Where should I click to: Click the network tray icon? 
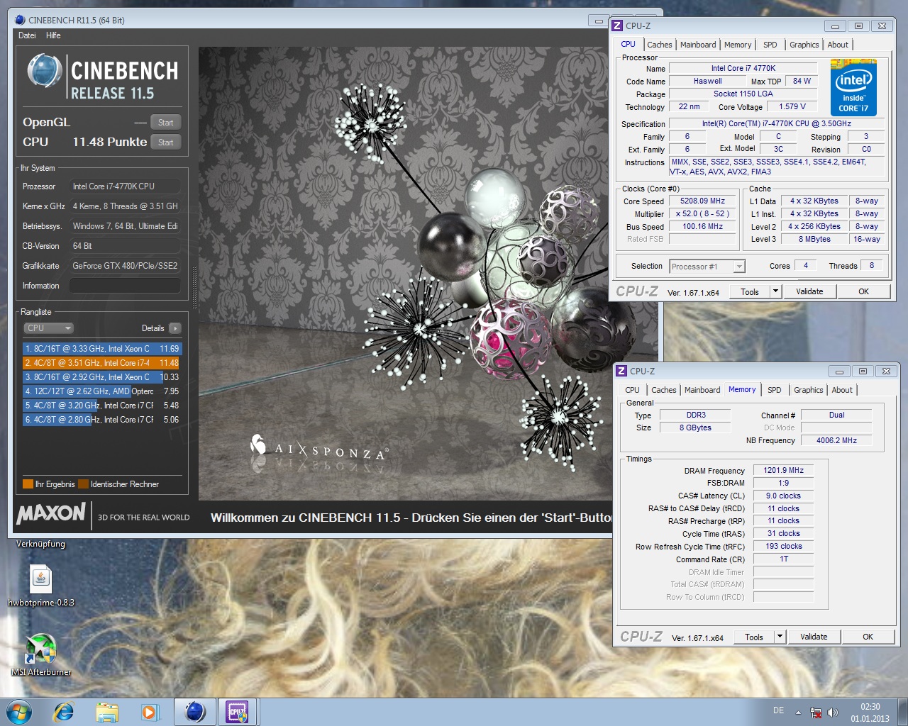click(816, 713)
